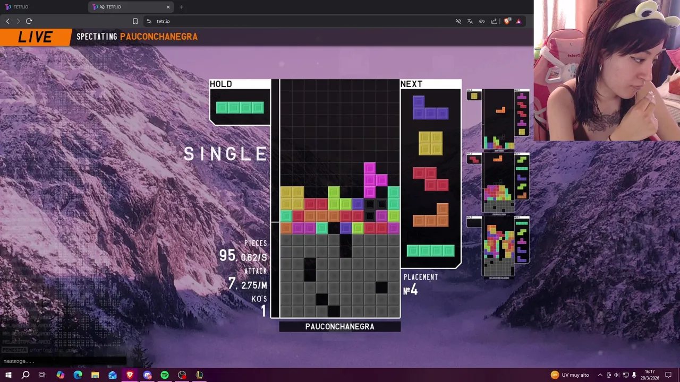
Task: Open the Windows Start menu
Action: pyautogui.click(x=8, y=375)
